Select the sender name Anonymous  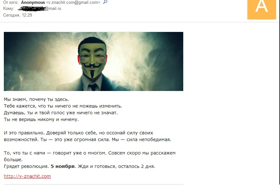point(33,2)
